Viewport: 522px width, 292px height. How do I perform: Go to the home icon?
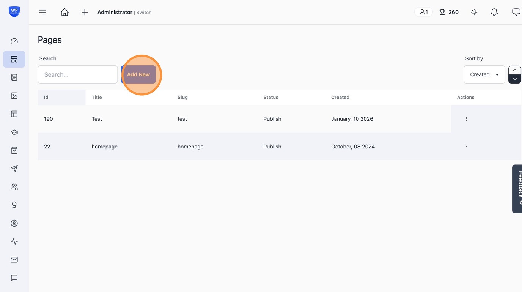(x=64, y=12)
